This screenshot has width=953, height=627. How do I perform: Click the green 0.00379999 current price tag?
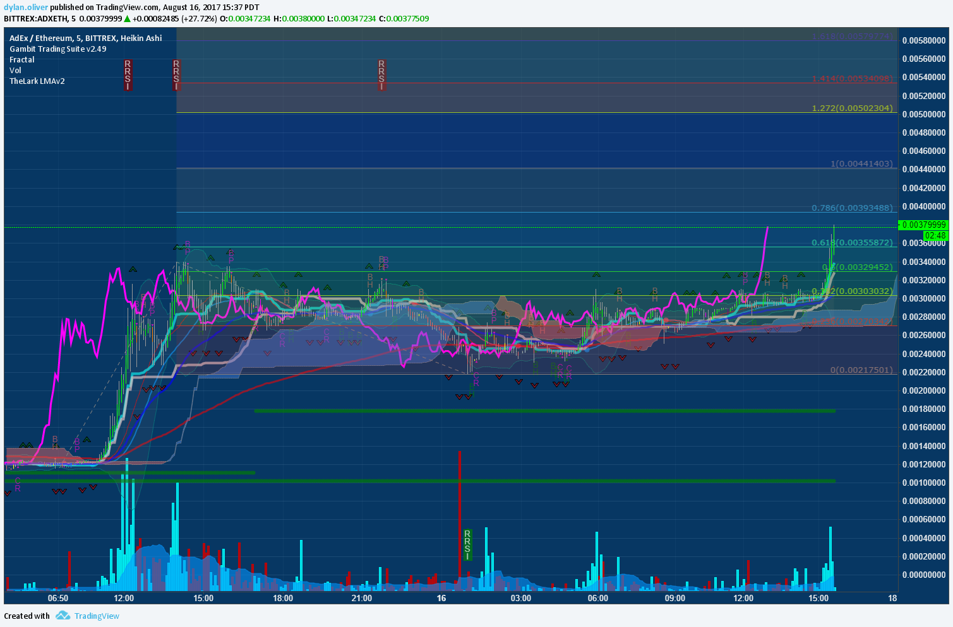pos(924,225)
